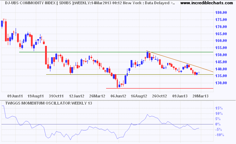Click the 09Jun11 date label

15,96
